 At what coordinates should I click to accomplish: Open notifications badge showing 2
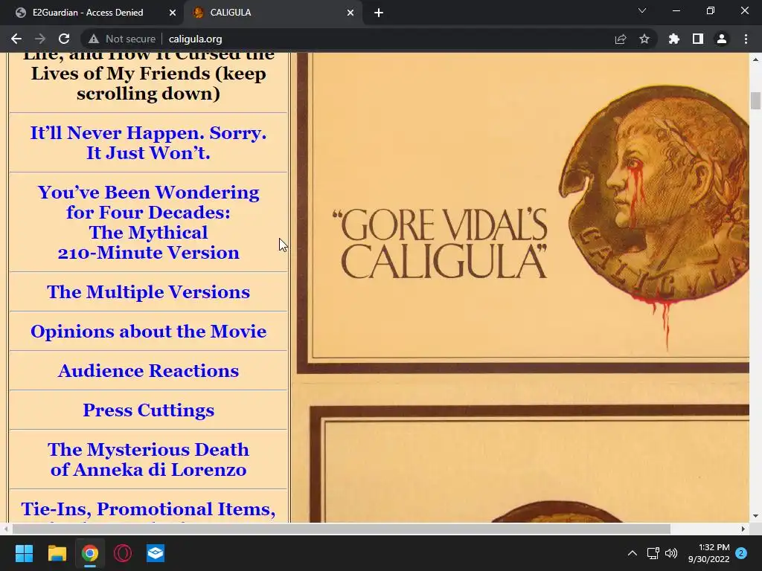741,553
